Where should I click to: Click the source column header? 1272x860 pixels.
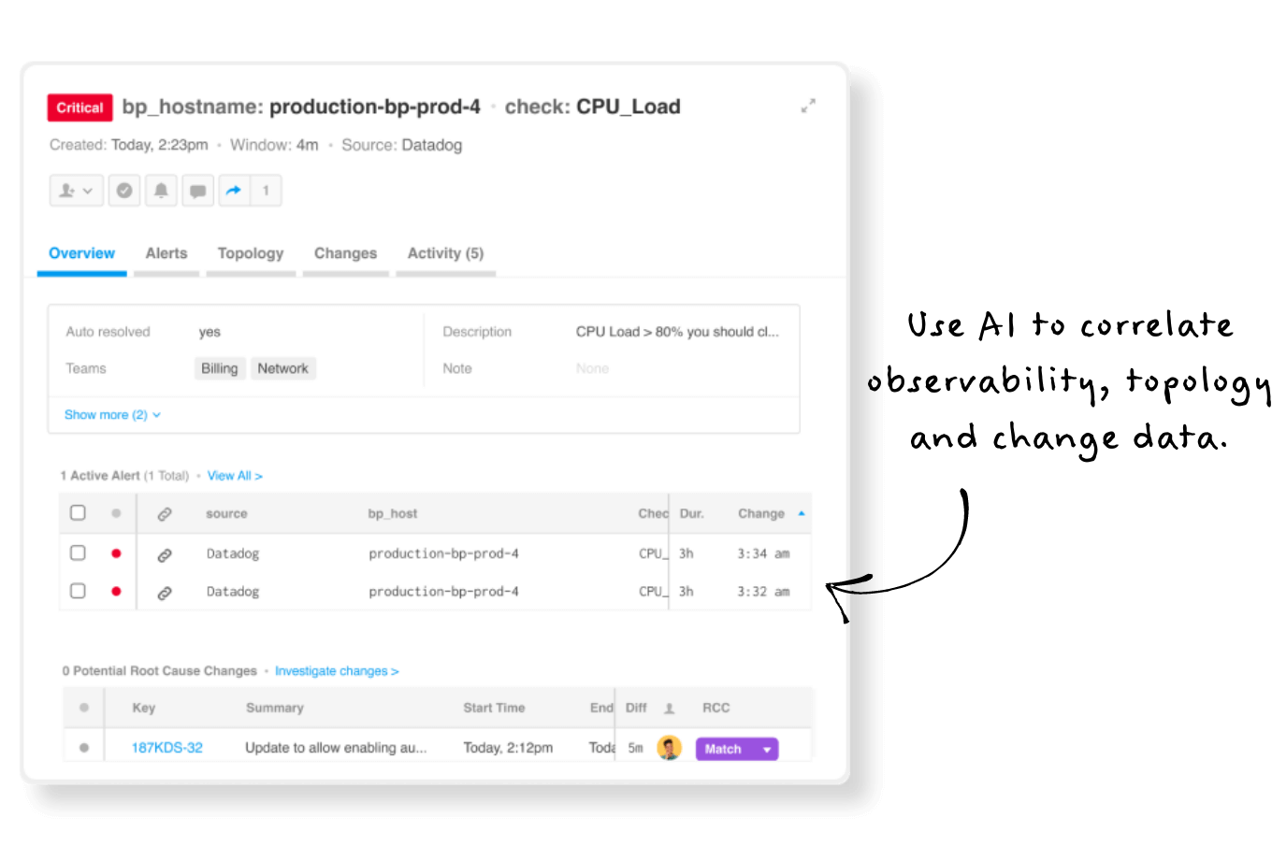coord(226,514)
